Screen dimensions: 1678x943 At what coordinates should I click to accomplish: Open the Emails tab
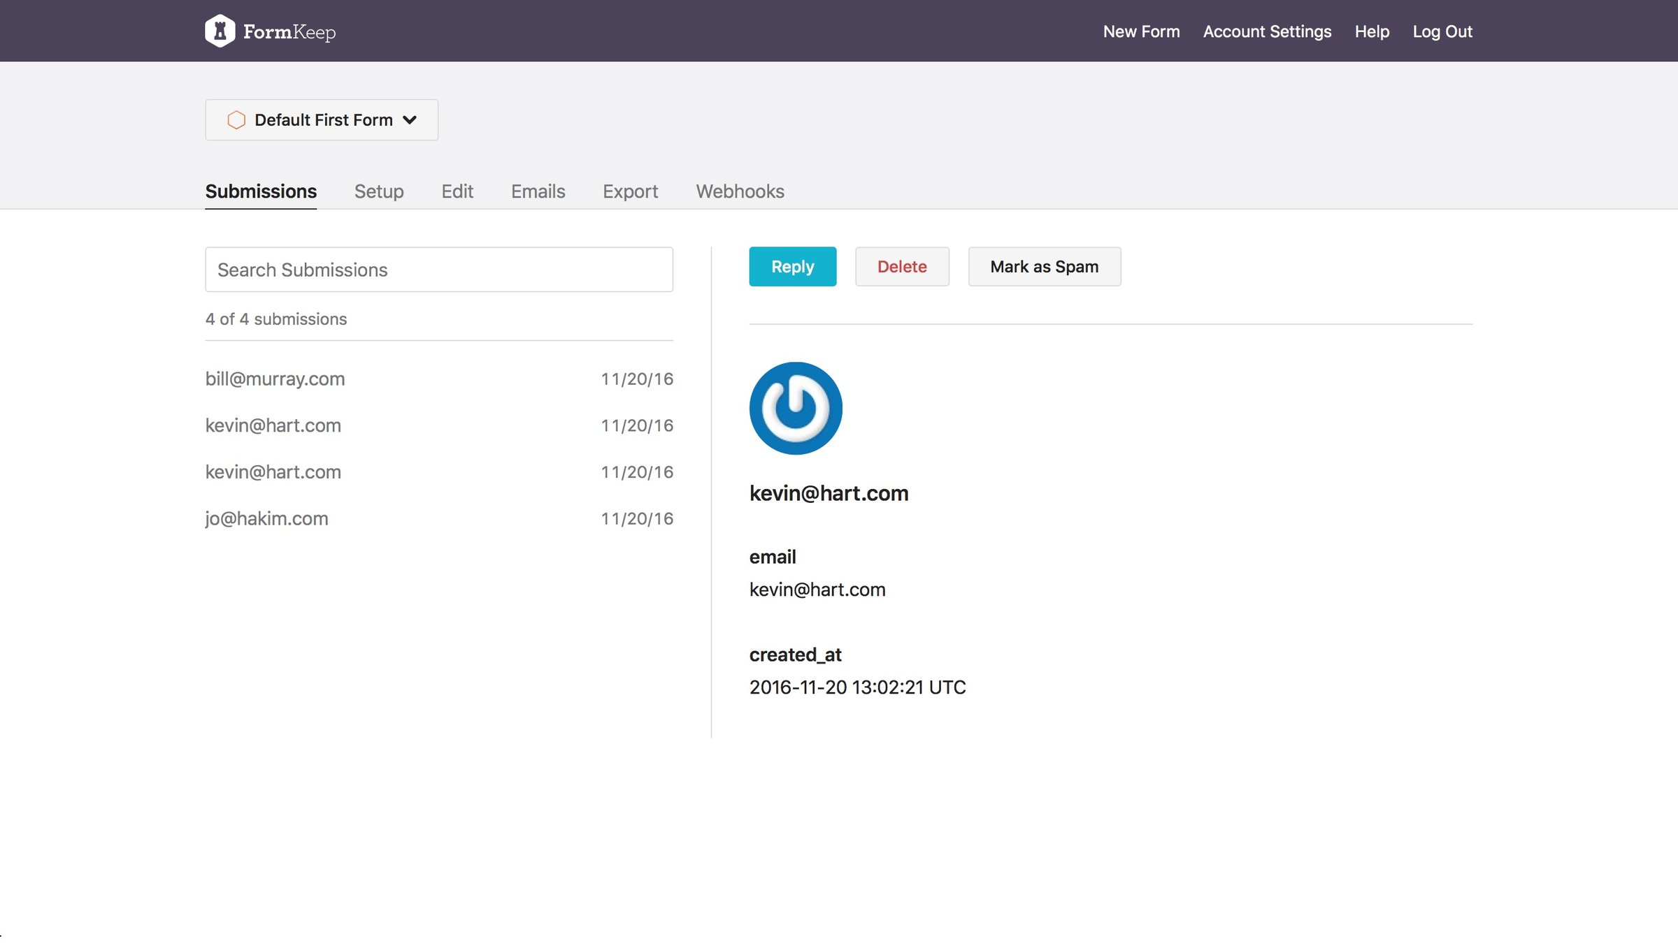[x=538, y=191]
